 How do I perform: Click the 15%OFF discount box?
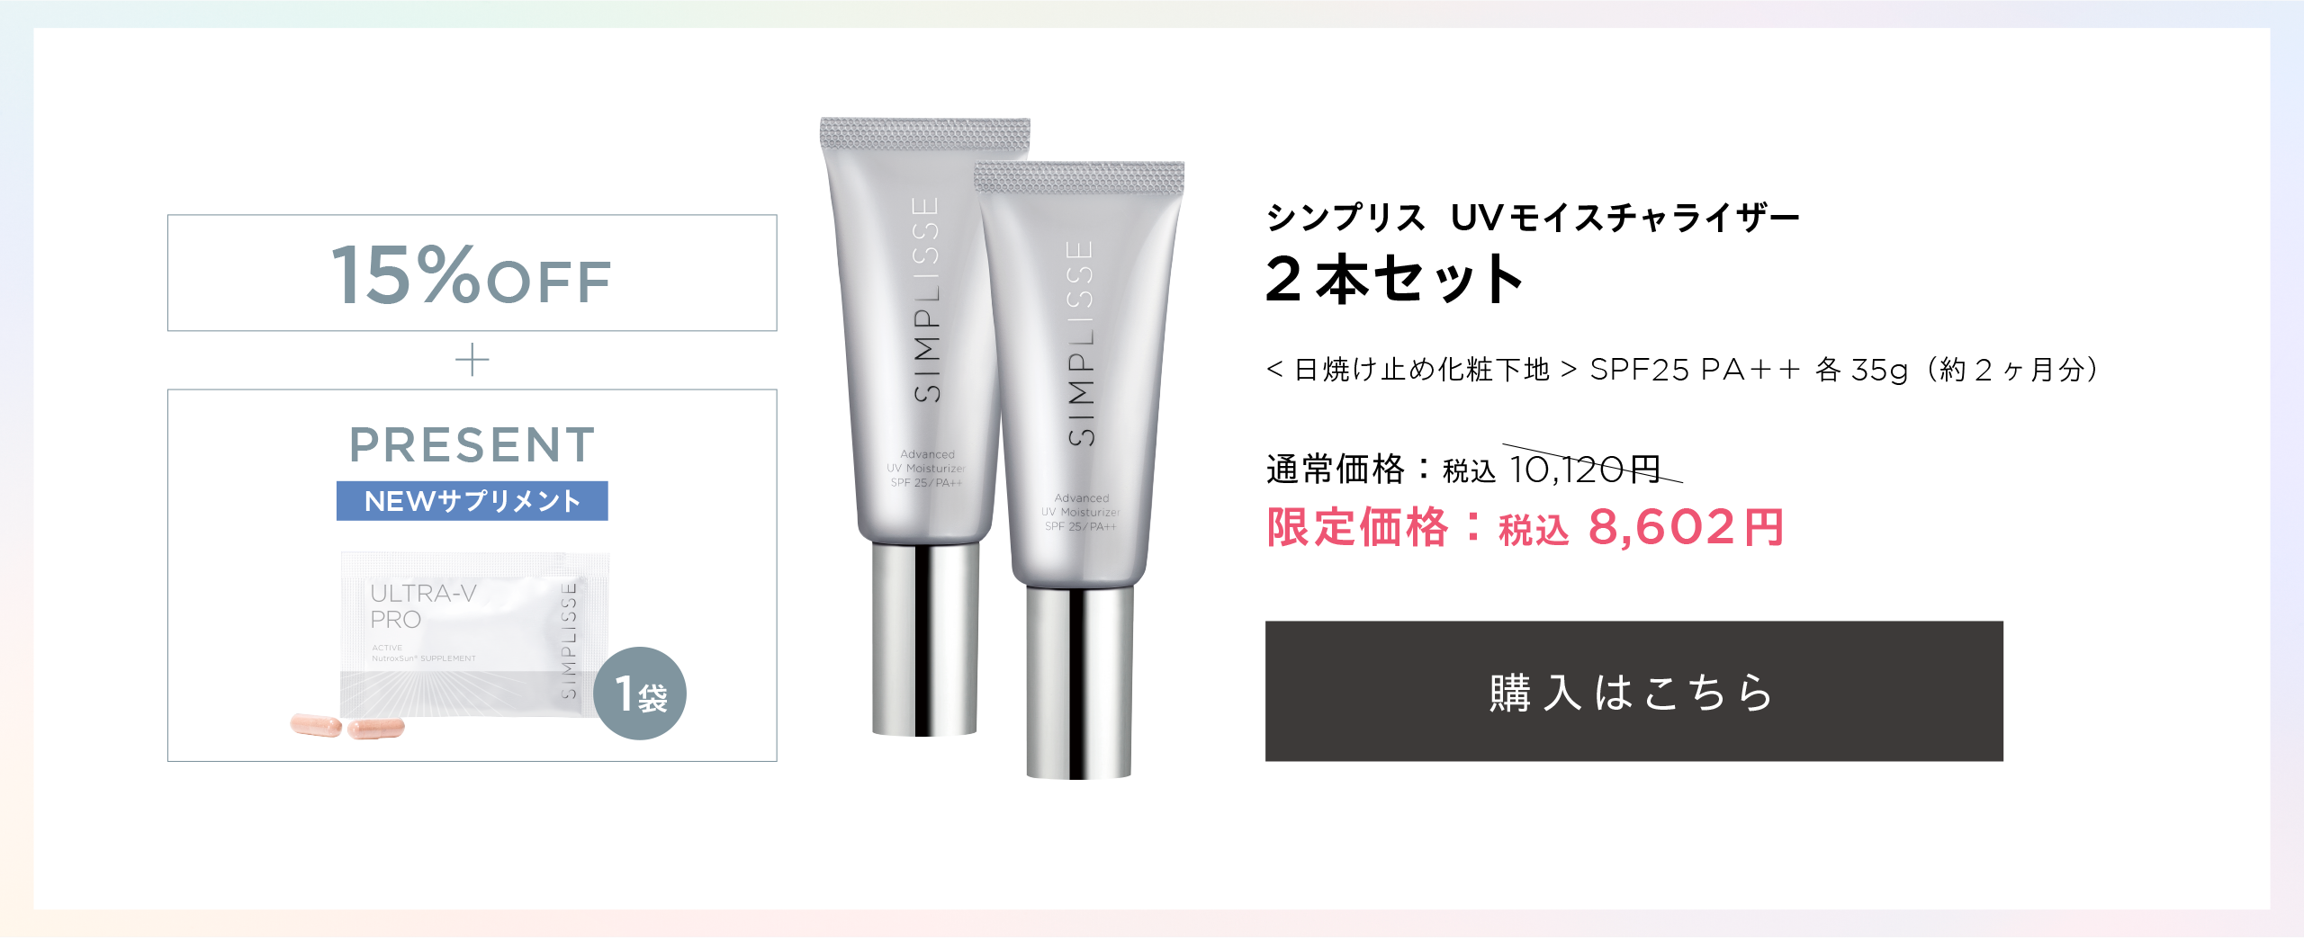(x=472, y=273)
